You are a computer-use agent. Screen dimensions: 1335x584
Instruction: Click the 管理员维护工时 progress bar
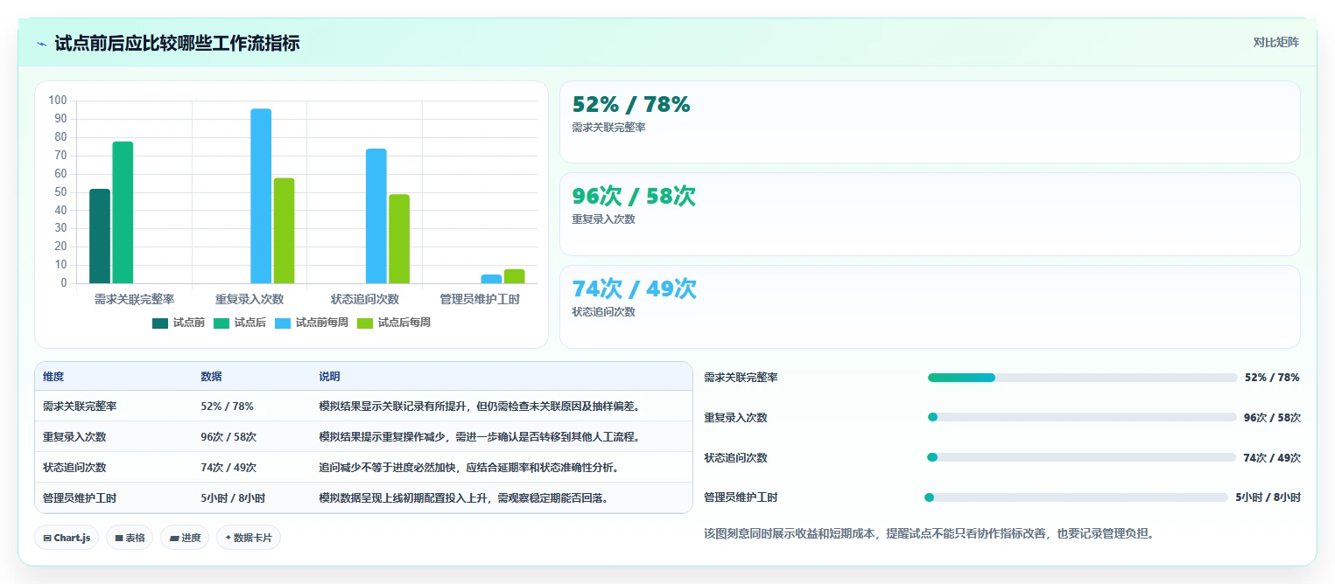point(1076,497)
